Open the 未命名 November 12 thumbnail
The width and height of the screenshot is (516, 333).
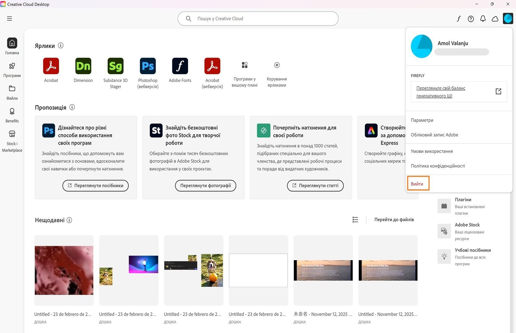tap(323, 270)
